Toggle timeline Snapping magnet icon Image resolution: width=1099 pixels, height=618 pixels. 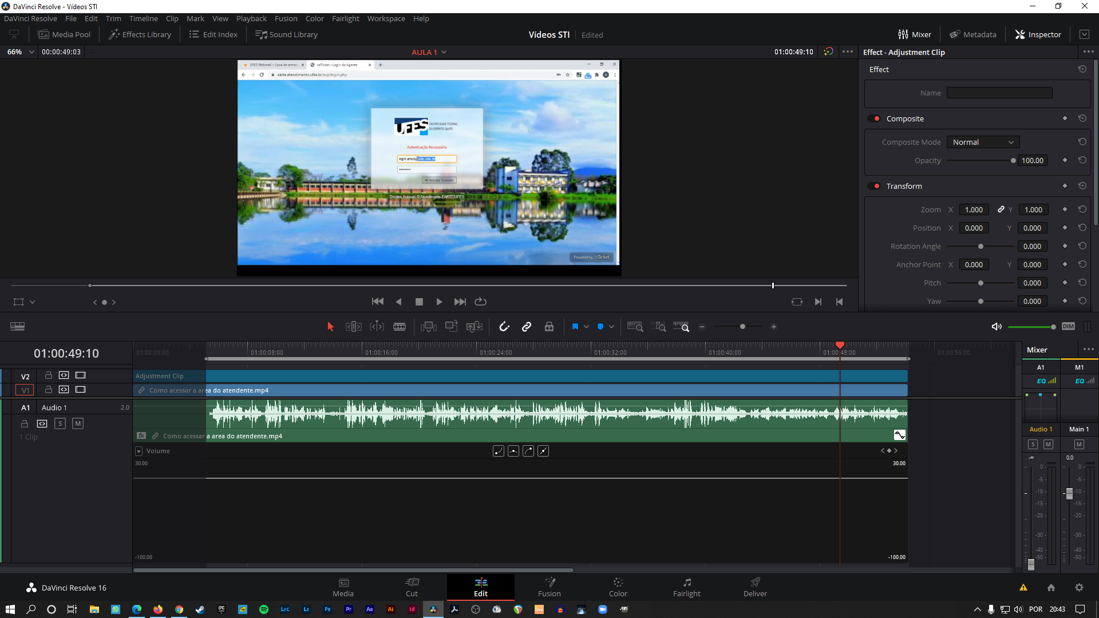[x=504, y=327]
